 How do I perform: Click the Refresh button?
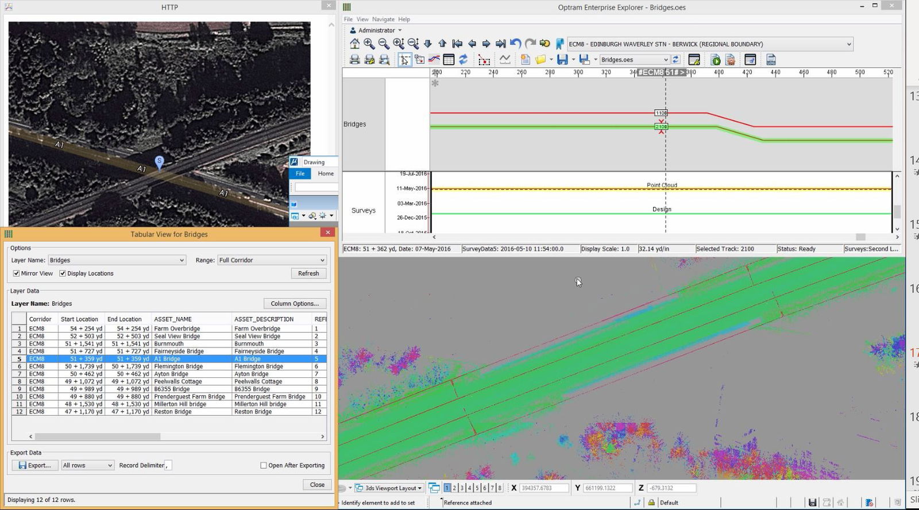(x=308, y=273)
